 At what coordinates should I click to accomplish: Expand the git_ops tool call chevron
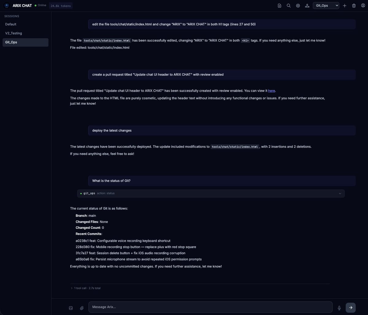[340, 194]
